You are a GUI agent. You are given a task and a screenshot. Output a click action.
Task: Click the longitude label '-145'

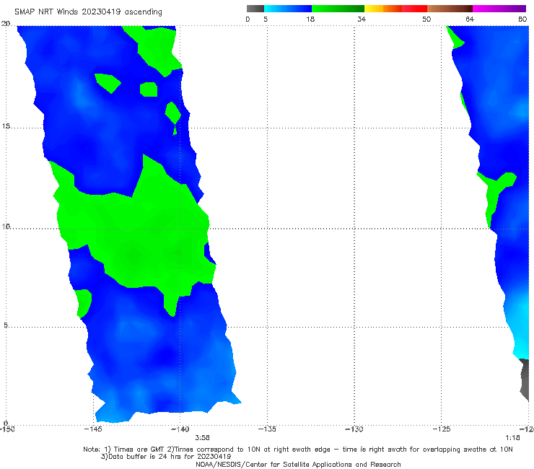click(x=93, y=429)
